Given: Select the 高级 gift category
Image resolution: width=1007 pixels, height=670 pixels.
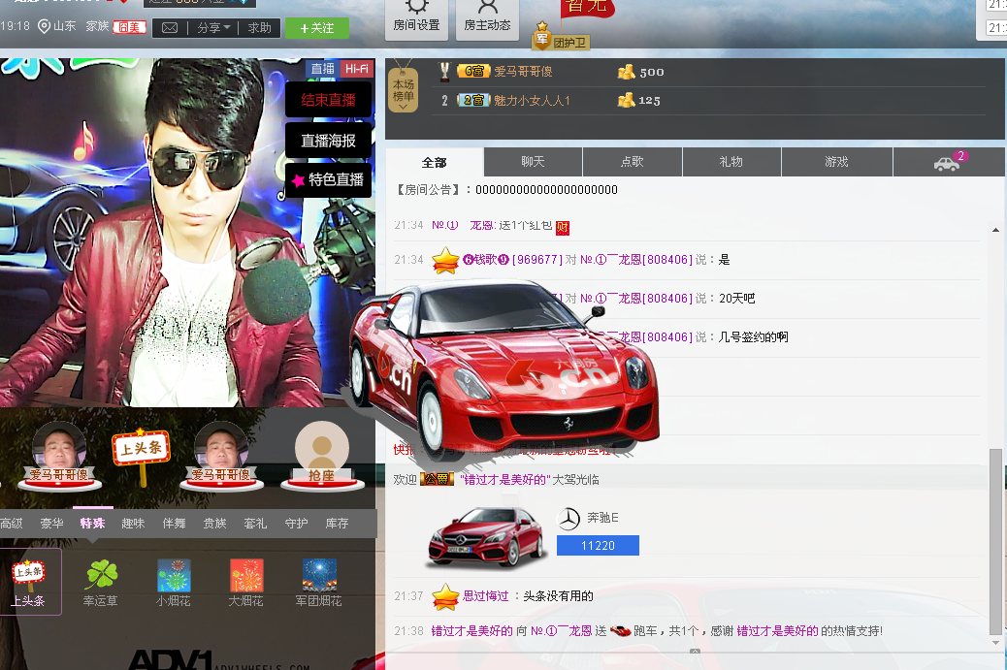Looking at the screenshot, I should [11, 523].
